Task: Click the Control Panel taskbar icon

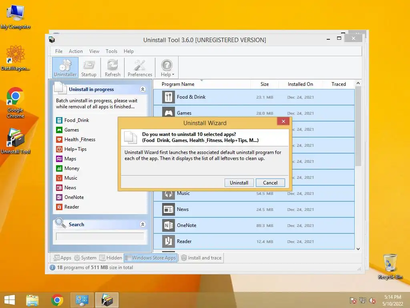Action: [82, 300]
